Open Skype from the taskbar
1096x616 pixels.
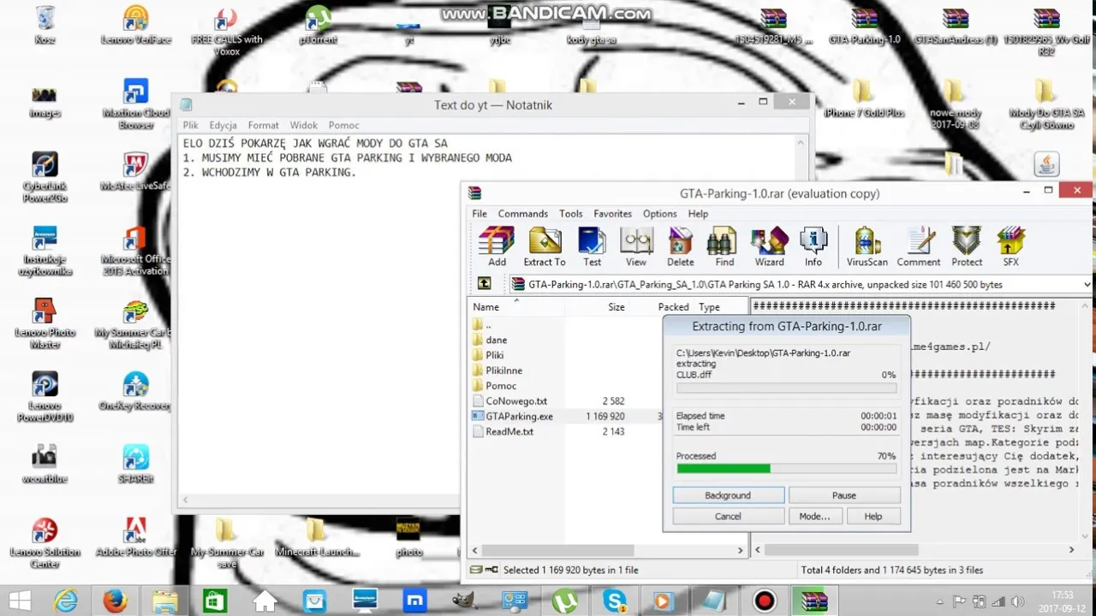[x=614, y=601]
